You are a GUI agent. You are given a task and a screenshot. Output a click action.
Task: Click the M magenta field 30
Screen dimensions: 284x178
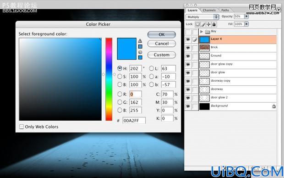167,102
